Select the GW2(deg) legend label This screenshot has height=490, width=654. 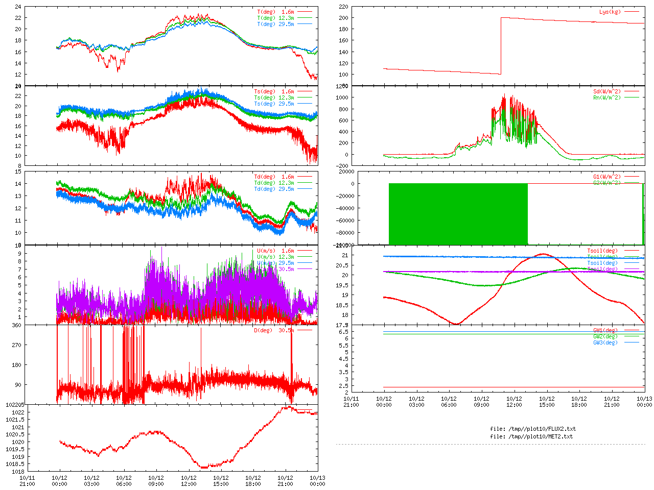click(605, 336)
